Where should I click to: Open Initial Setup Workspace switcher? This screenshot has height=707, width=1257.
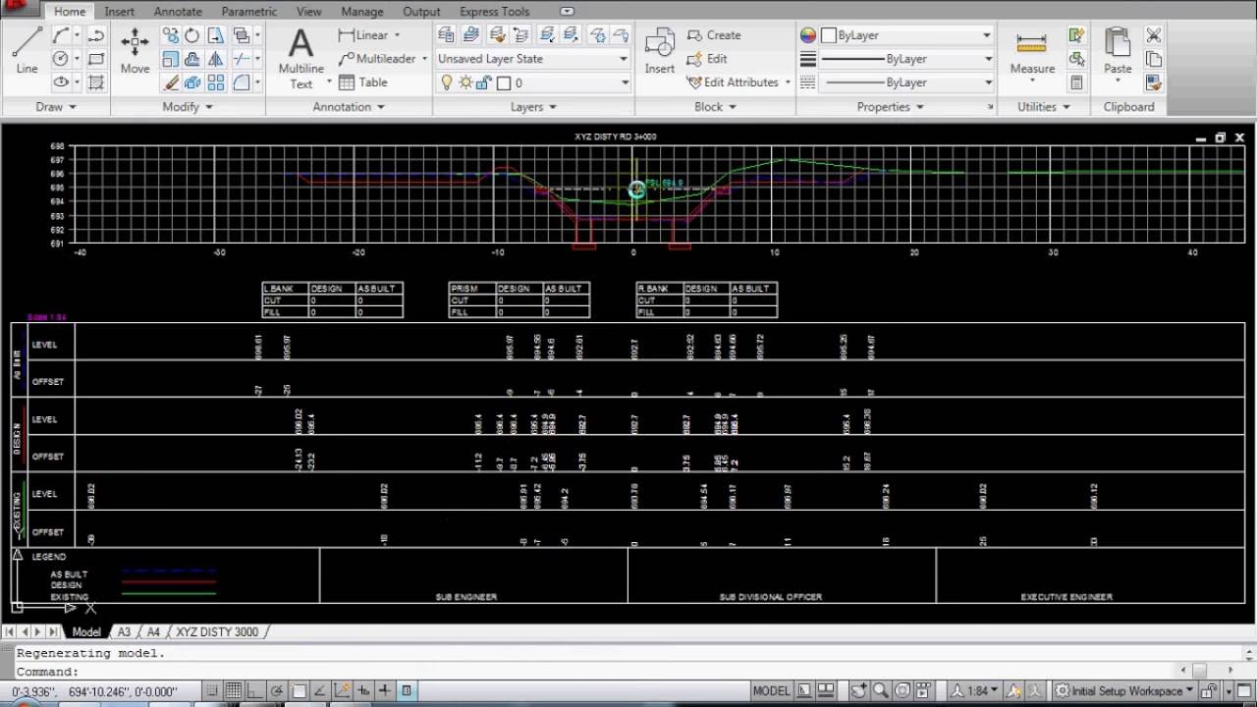[1124, 691]
